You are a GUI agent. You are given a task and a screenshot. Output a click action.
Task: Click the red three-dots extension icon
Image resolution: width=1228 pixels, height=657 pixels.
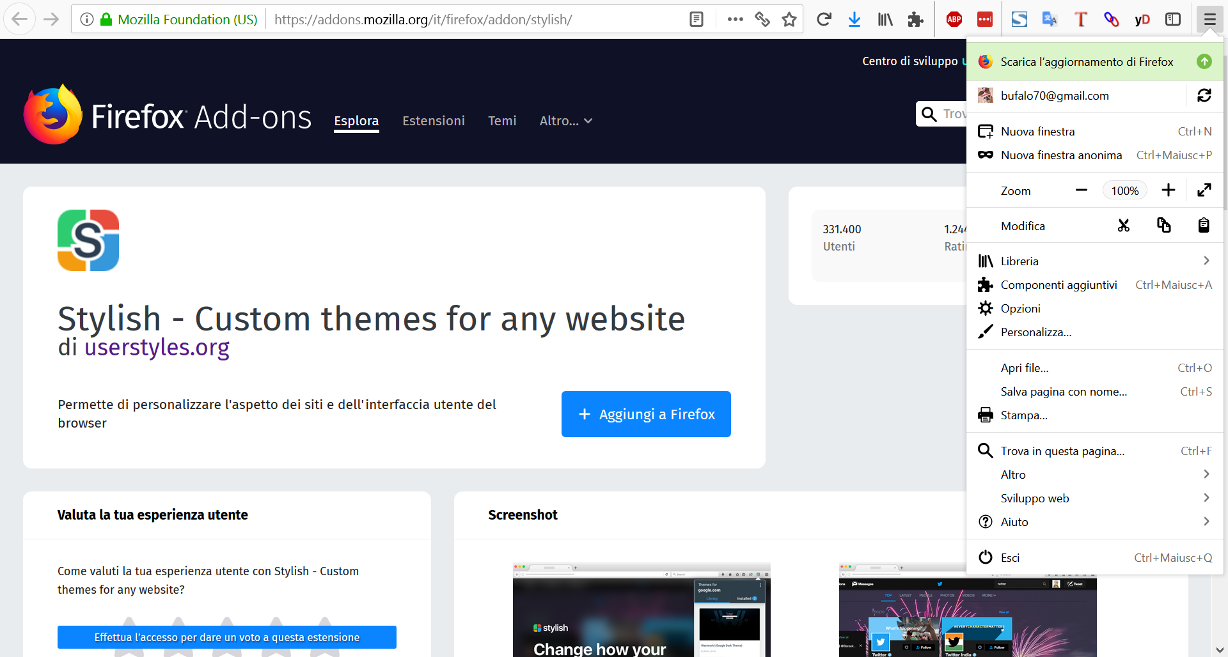click(985, 19)
